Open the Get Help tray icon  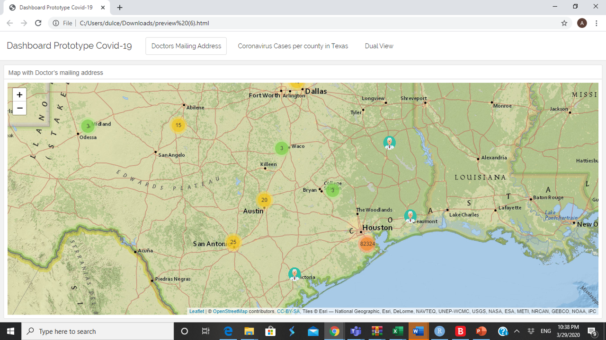[503, 331]
